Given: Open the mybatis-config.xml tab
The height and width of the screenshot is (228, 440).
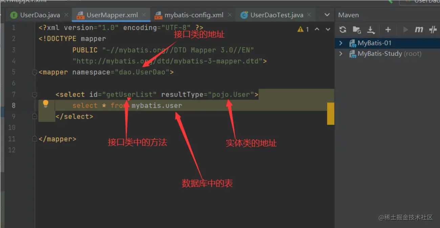Looking at the screenshot, I should 194,15.
